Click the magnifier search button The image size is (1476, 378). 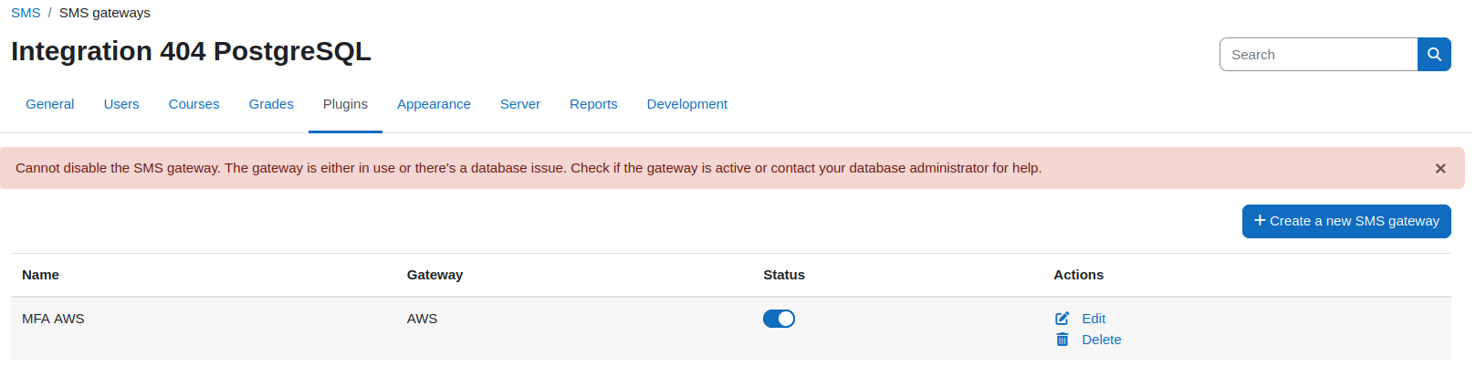tap(1434, 55)
